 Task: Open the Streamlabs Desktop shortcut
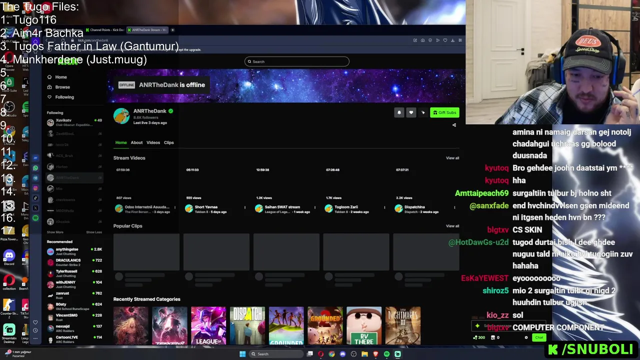click(x=9, y=332)
